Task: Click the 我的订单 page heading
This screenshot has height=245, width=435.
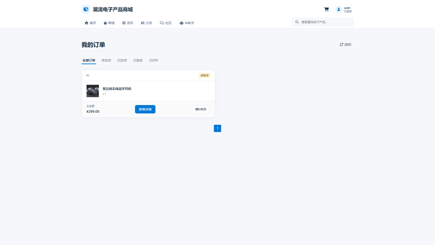Action: pos(93,45)
